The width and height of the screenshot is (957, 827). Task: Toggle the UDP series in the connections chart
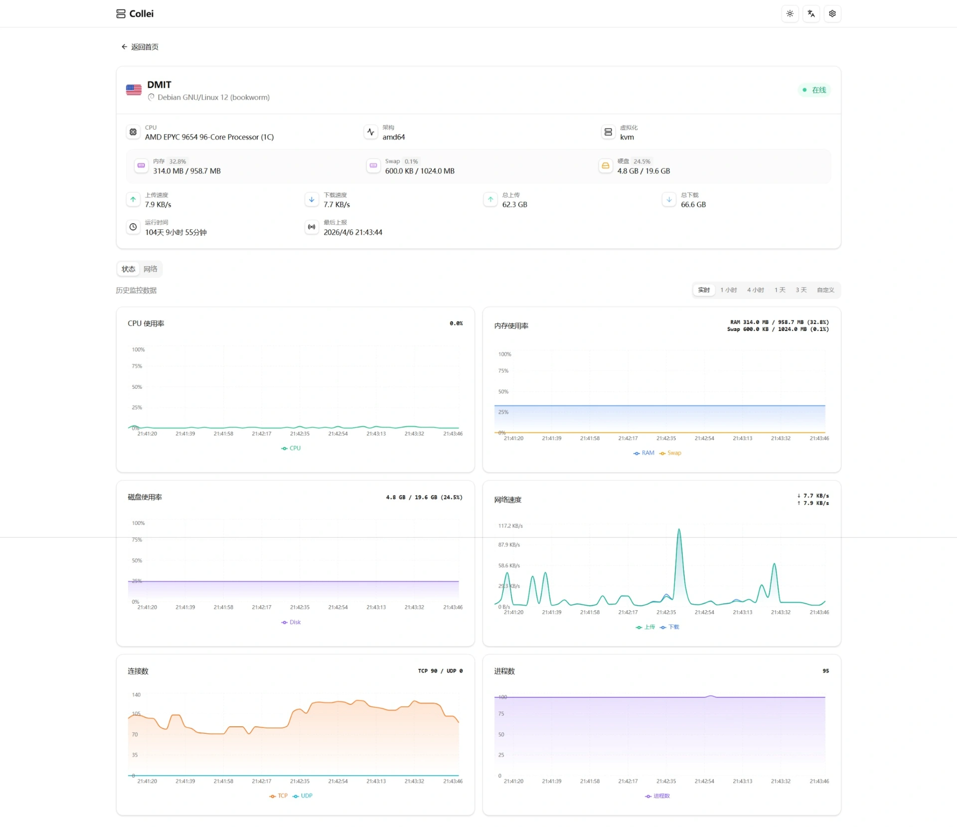303,796
